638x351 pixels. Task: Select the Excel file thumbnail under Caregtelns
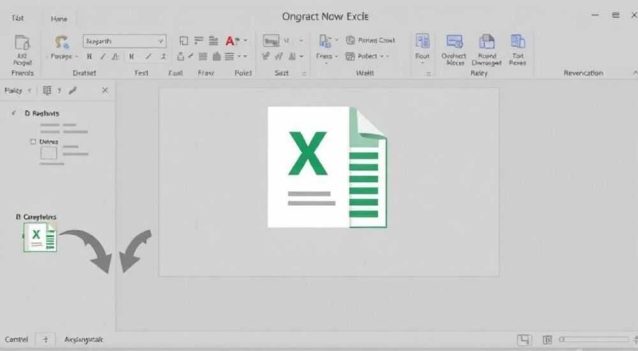tap(40, 237)
